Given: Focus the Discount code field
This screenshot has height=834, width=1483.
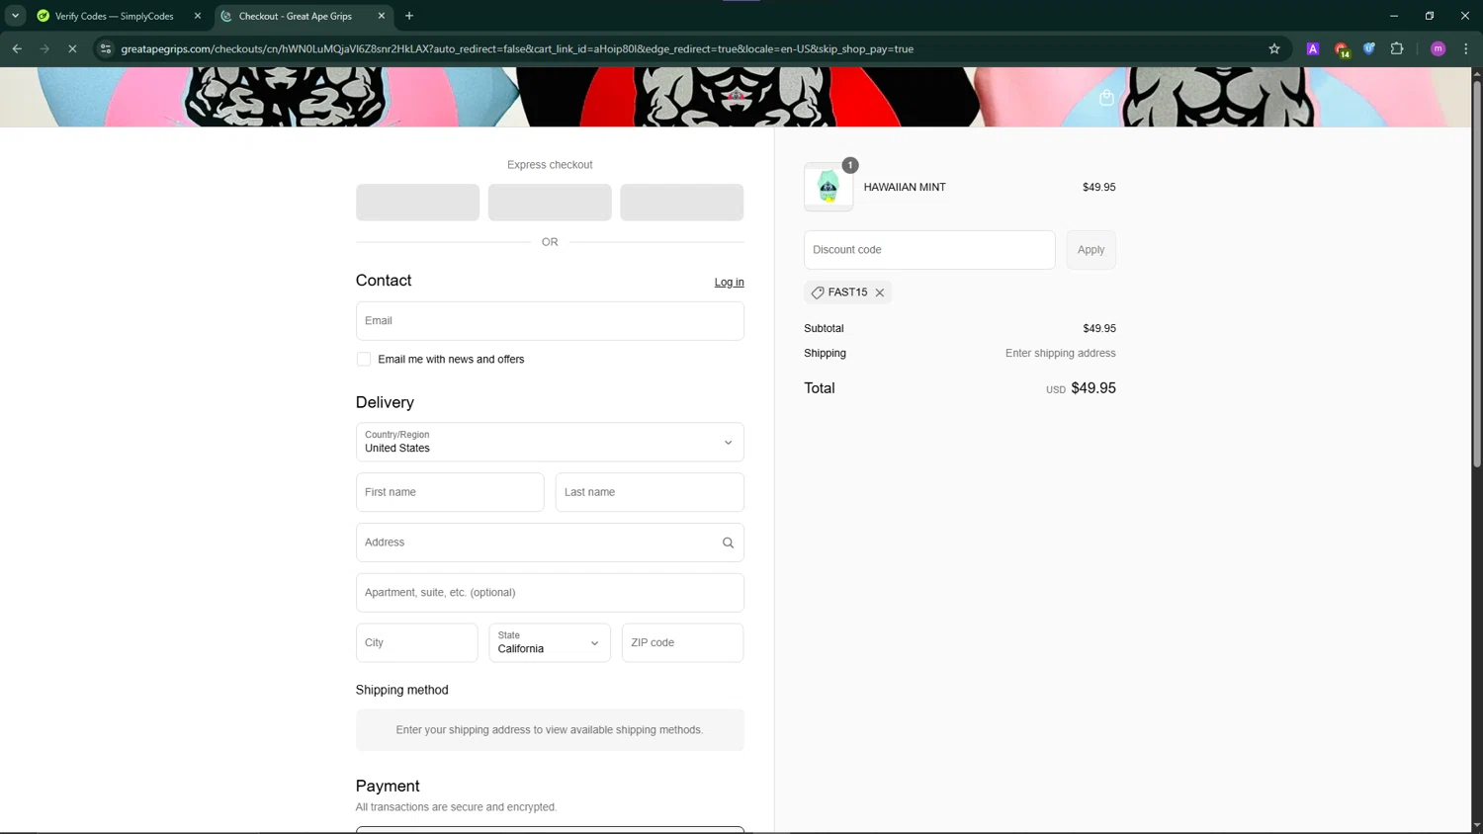Looking at the screenshot, I should (929, 250).
